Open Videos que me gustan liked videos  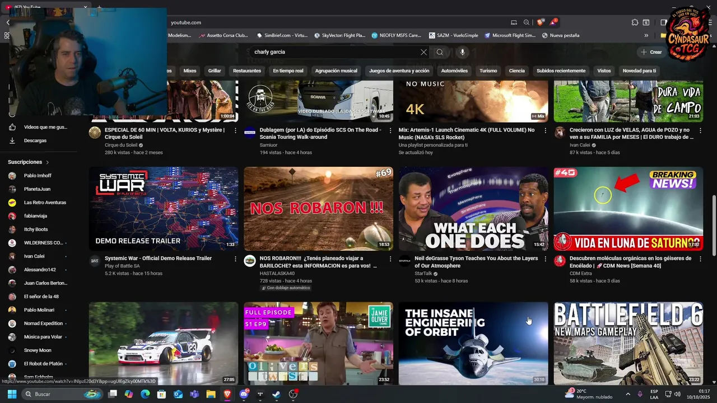[x=38, y=127]
